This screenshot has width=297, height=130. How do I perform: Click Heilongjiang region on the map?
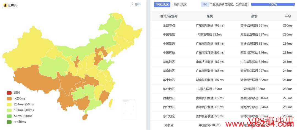coord(127,28)
